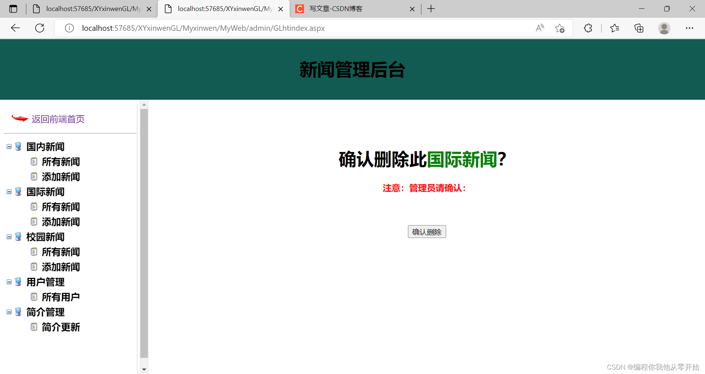Click the database icon next to 国内新闻
This screenshot has width=705, height=374.
pos(18,146)
